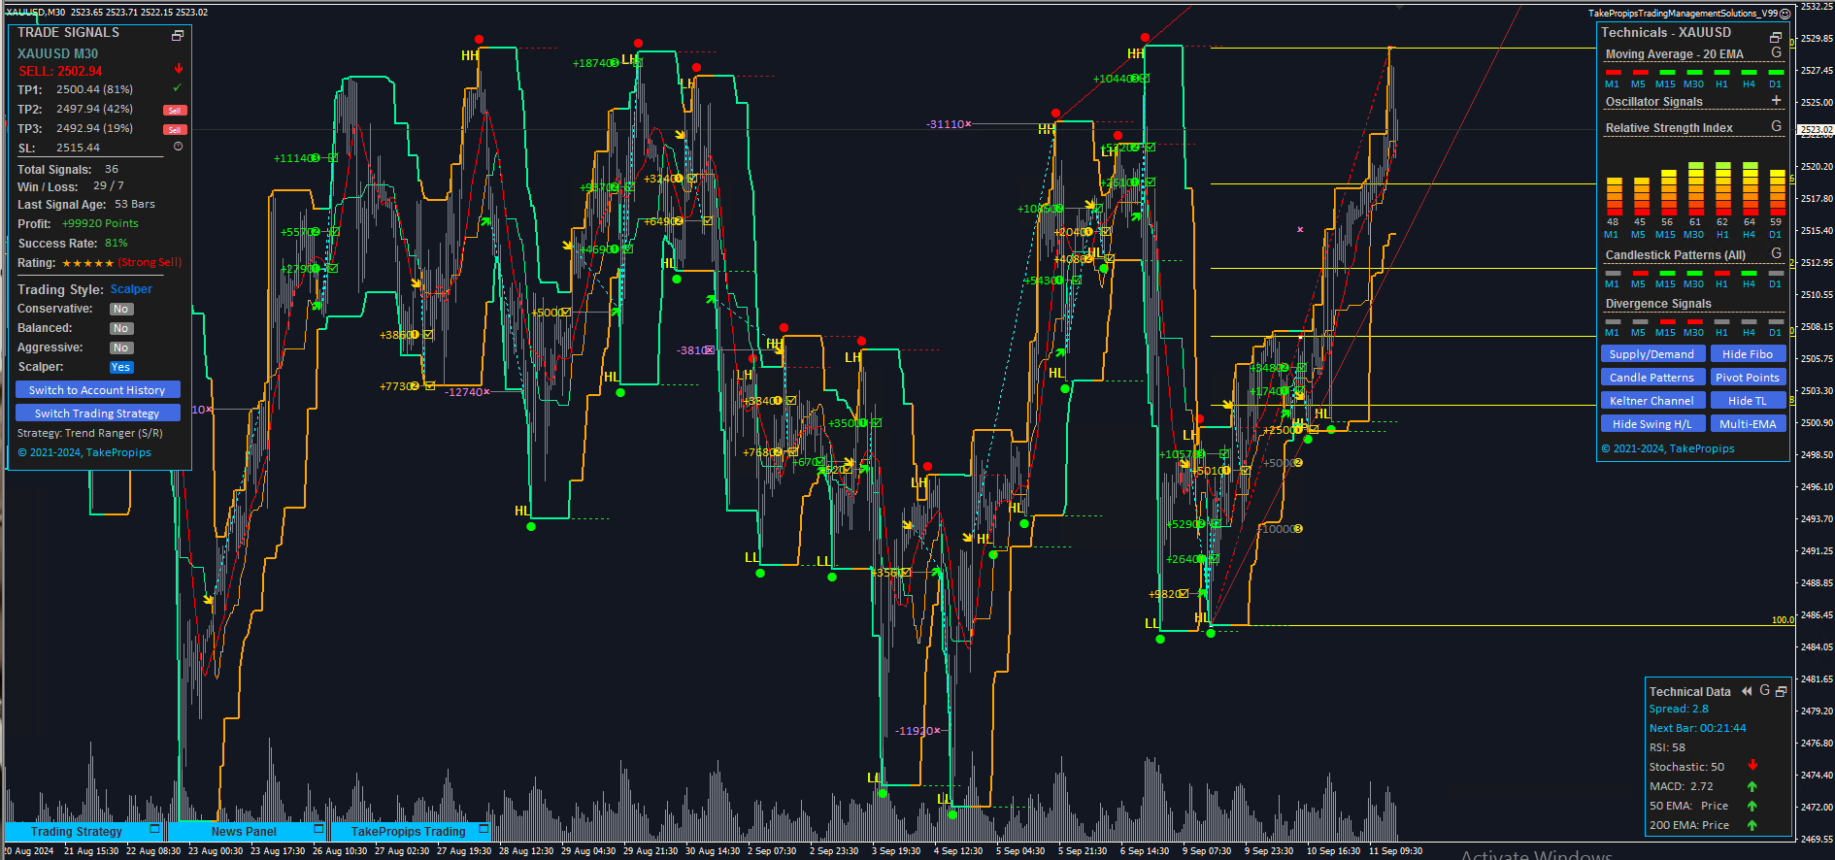The height and width of the screenshot is (860, 1835).
Task: Collapse the Technical Data panel window icon
Action: pos(1781,691)
